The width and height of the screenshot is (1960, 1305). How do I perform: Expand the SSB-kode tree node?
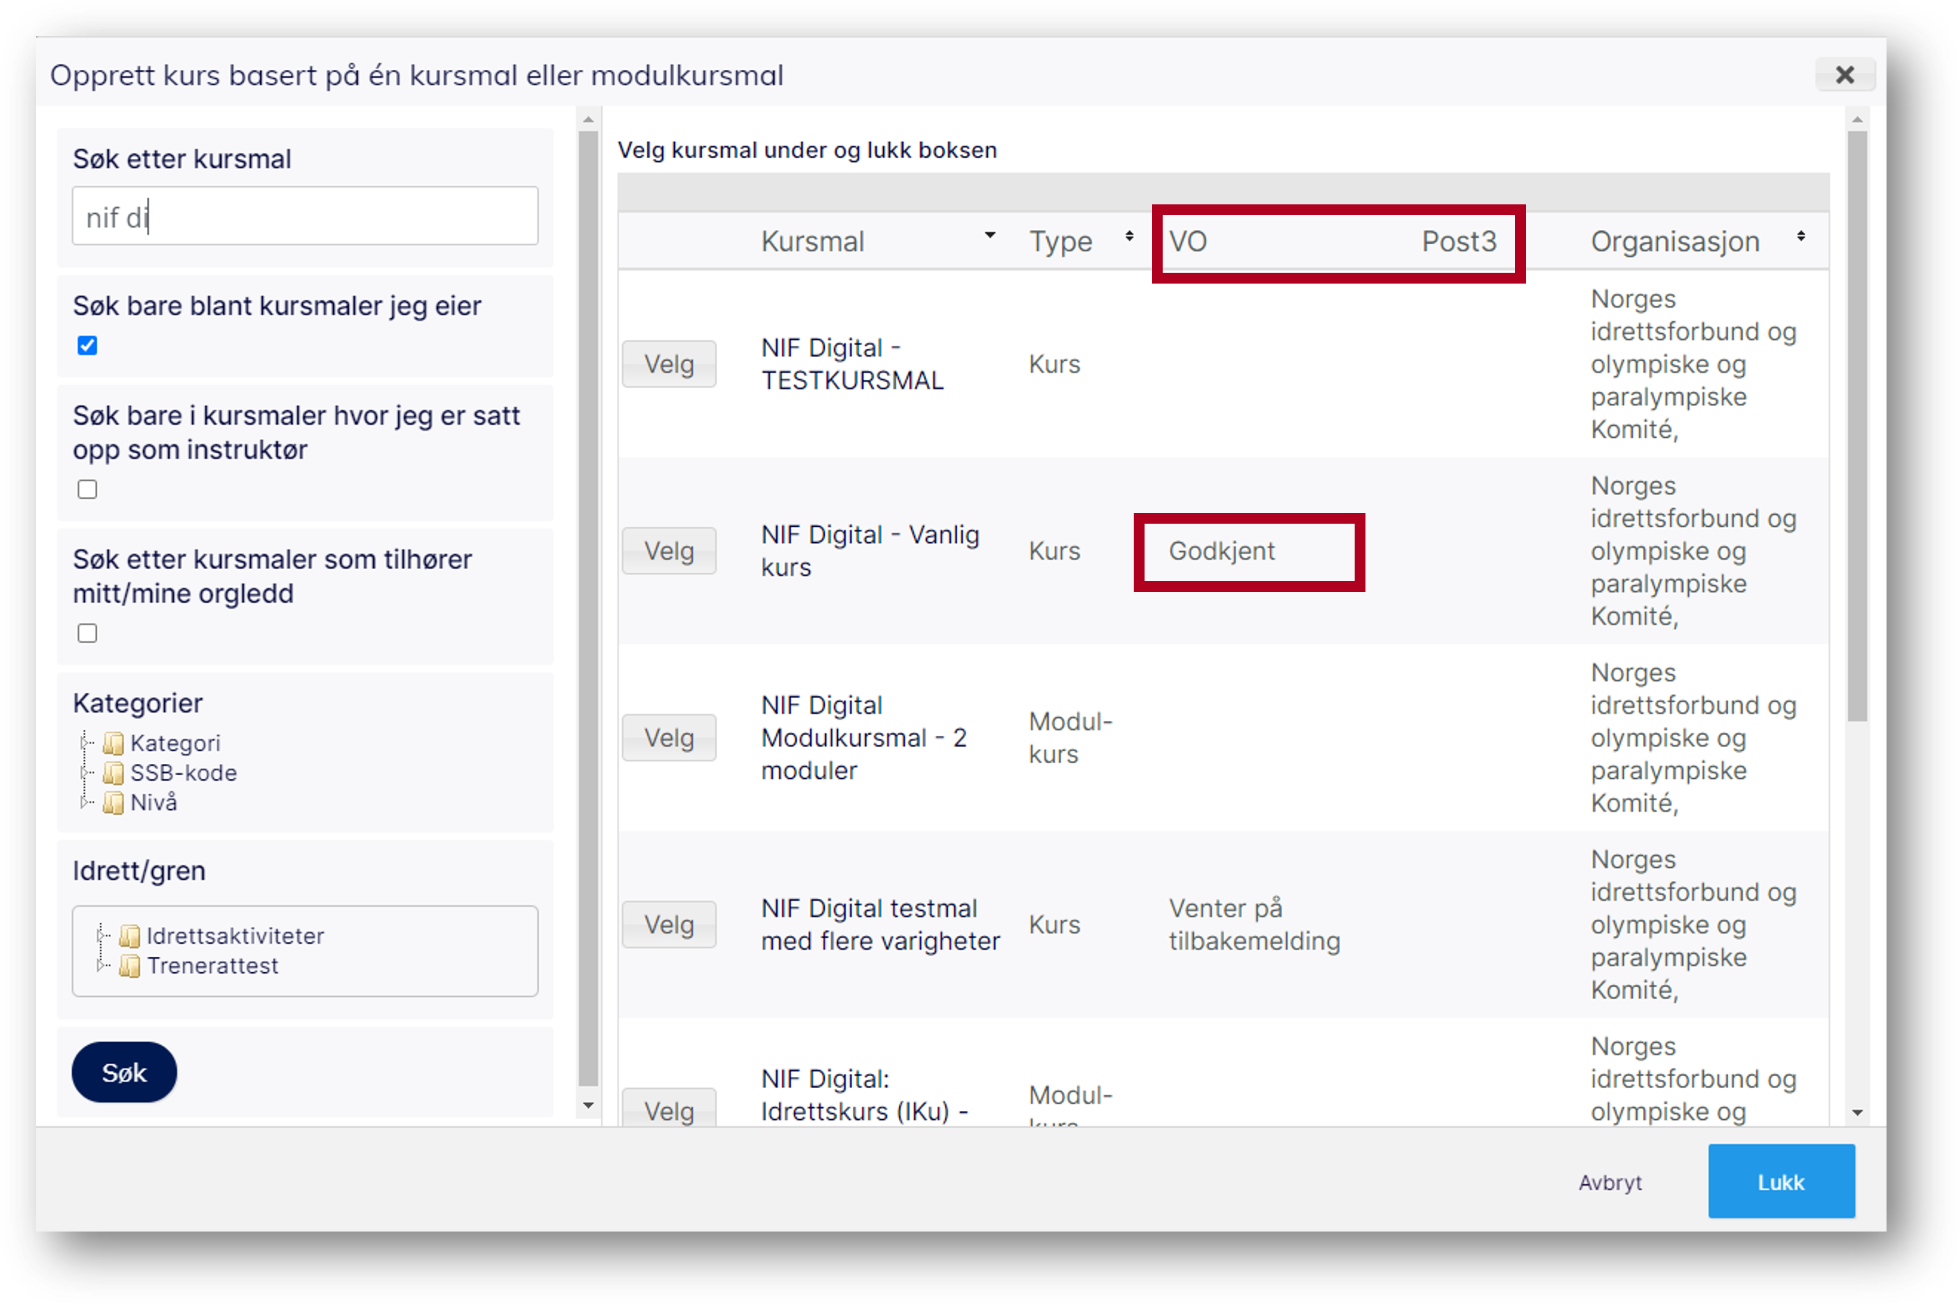click(x=85, y=773)
